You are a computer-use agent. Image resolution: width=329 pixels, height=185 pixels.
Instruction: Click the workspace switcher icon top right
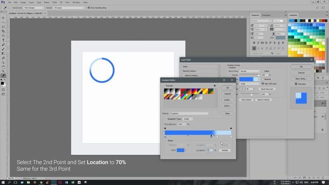click(x=323, y=8)
